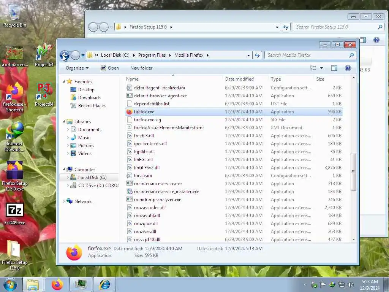Screen dimensions: 389x292
Task: Select the libEGL.dll file icon
Action: [129, 160]
